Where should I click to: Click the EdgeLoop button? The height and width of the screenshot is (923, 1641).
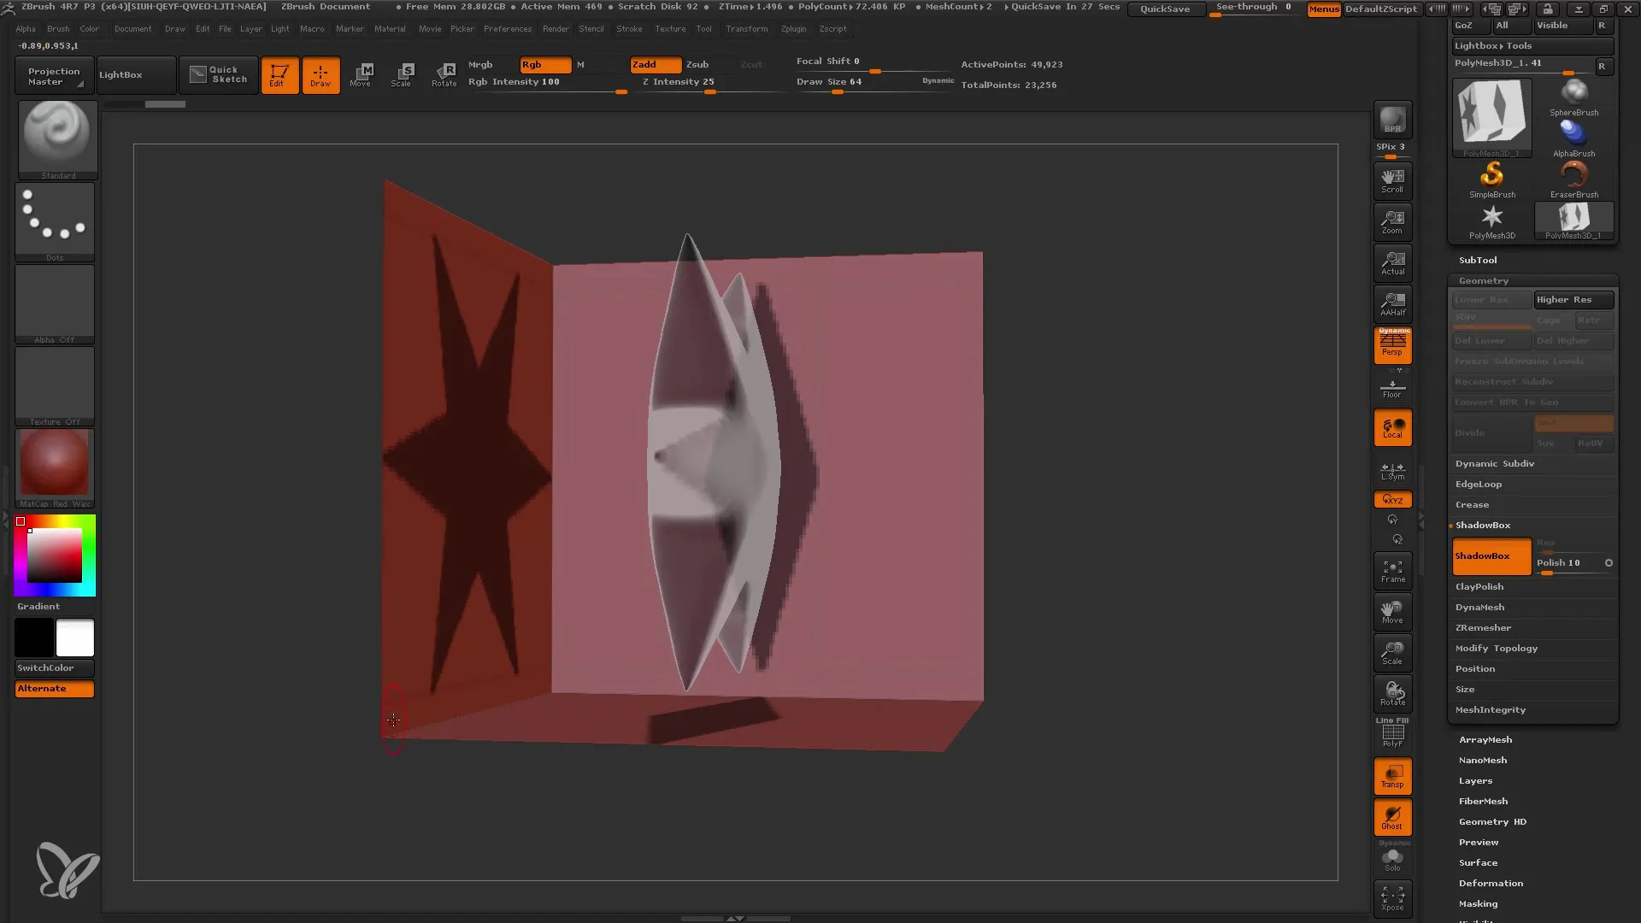(x=1478, y=484)
